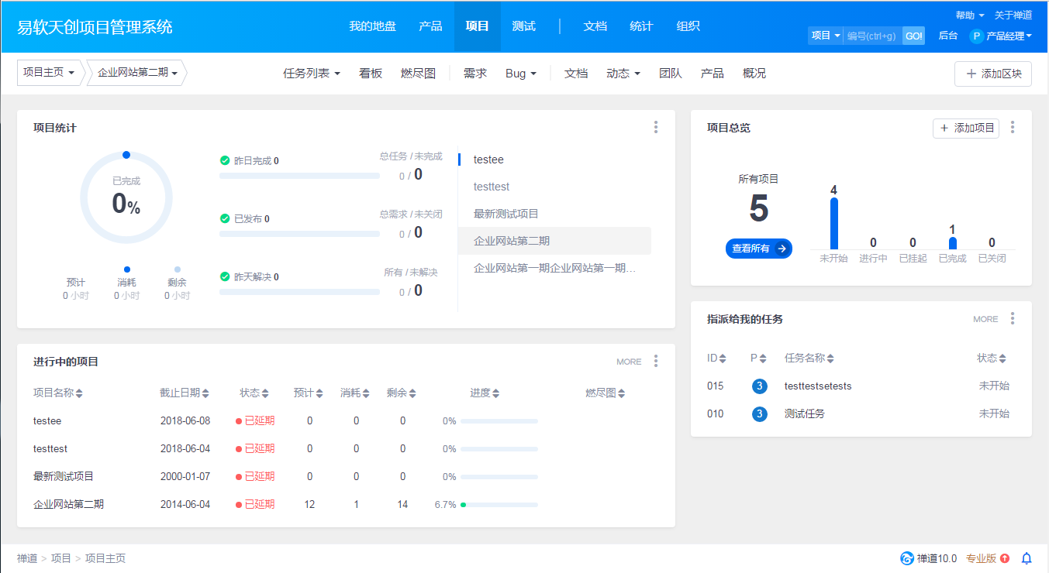Image resolution: width=1049 pixels, height=573 pixels.
Task: Click the red upgrade arrow beside 专业版
Action: pyautogui.click(x=1003, y=558)
